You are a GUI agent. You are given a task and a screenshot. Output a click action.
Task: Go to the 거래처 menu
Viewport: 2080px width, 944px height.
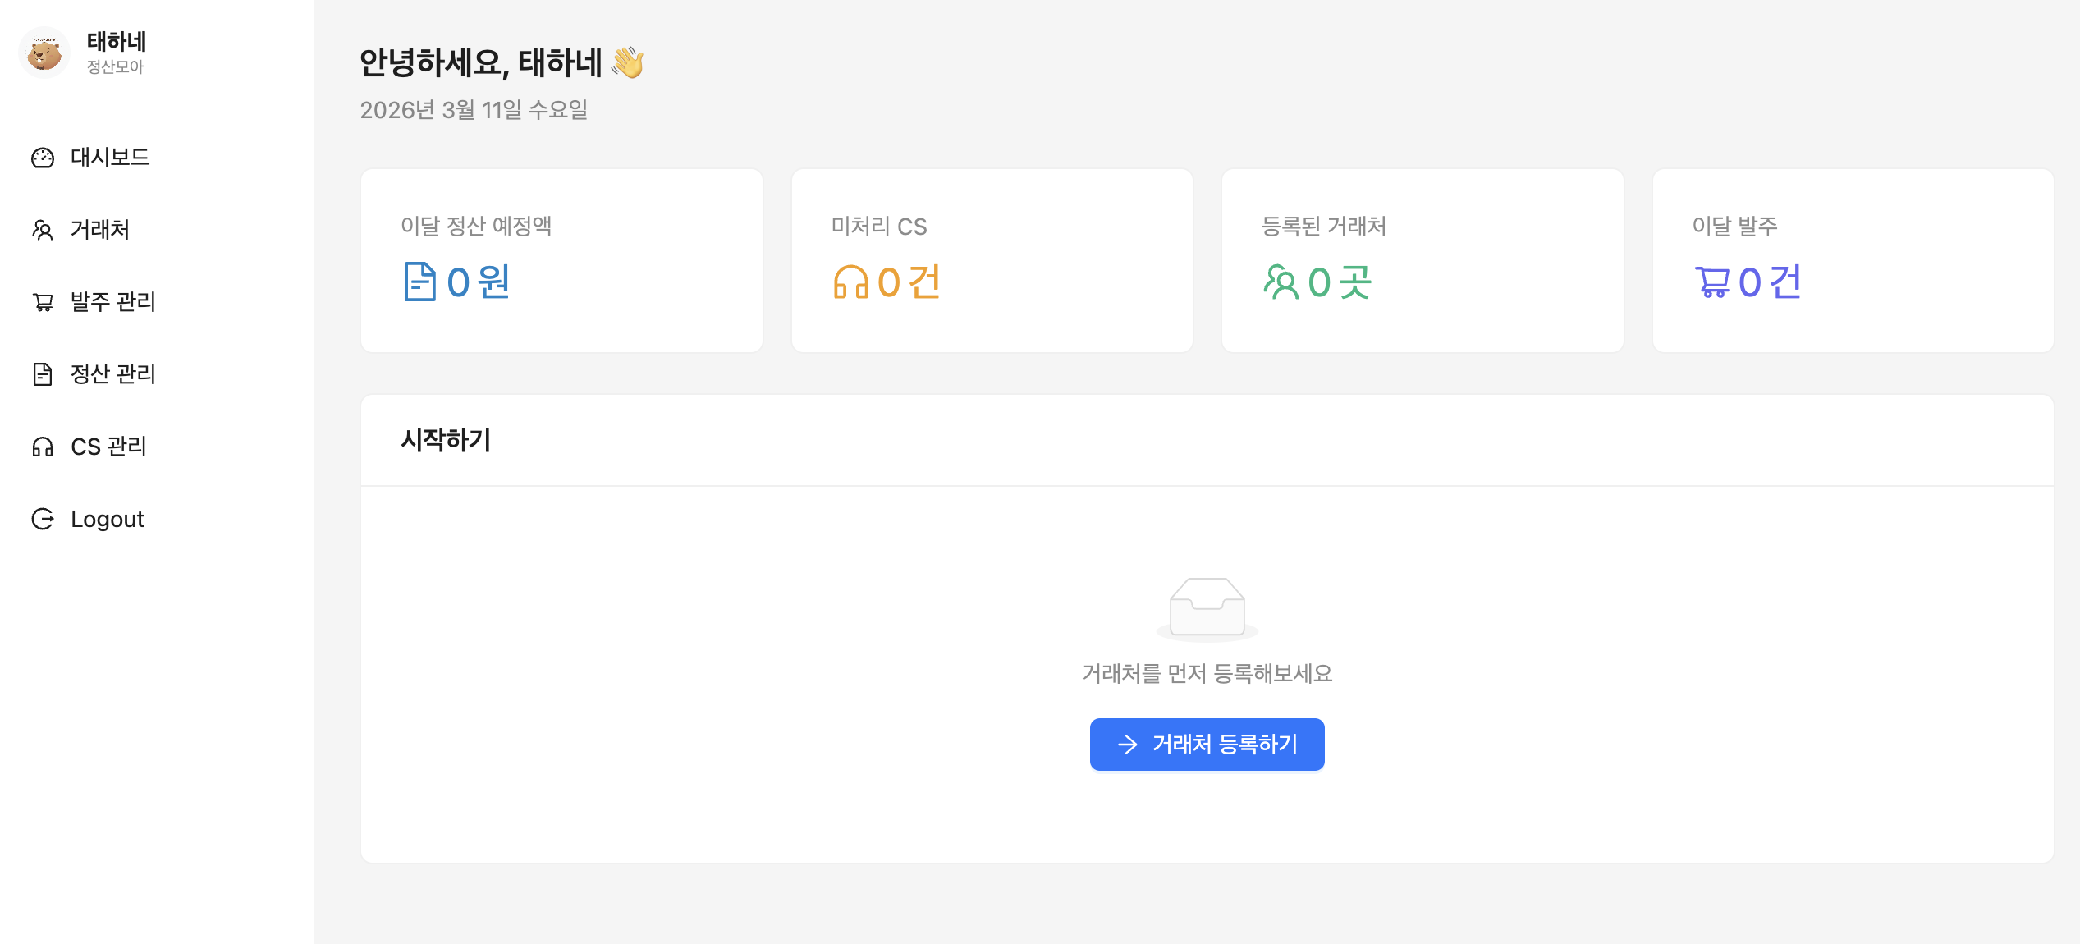click(x=100, y=230)
